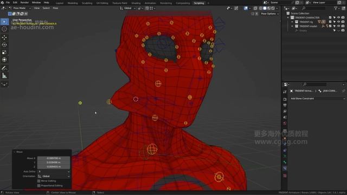
Task: Open the Edit menu
Action: 15,3
